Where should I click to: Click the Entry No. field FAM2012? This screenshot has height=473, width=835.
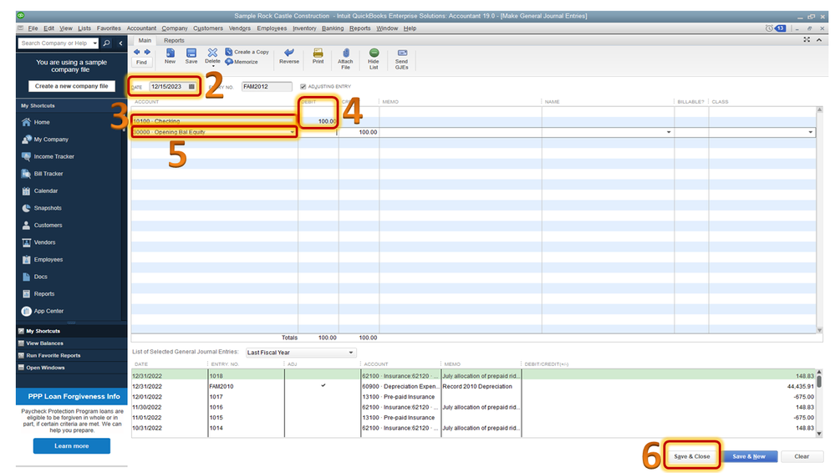(x=267, y=86)
